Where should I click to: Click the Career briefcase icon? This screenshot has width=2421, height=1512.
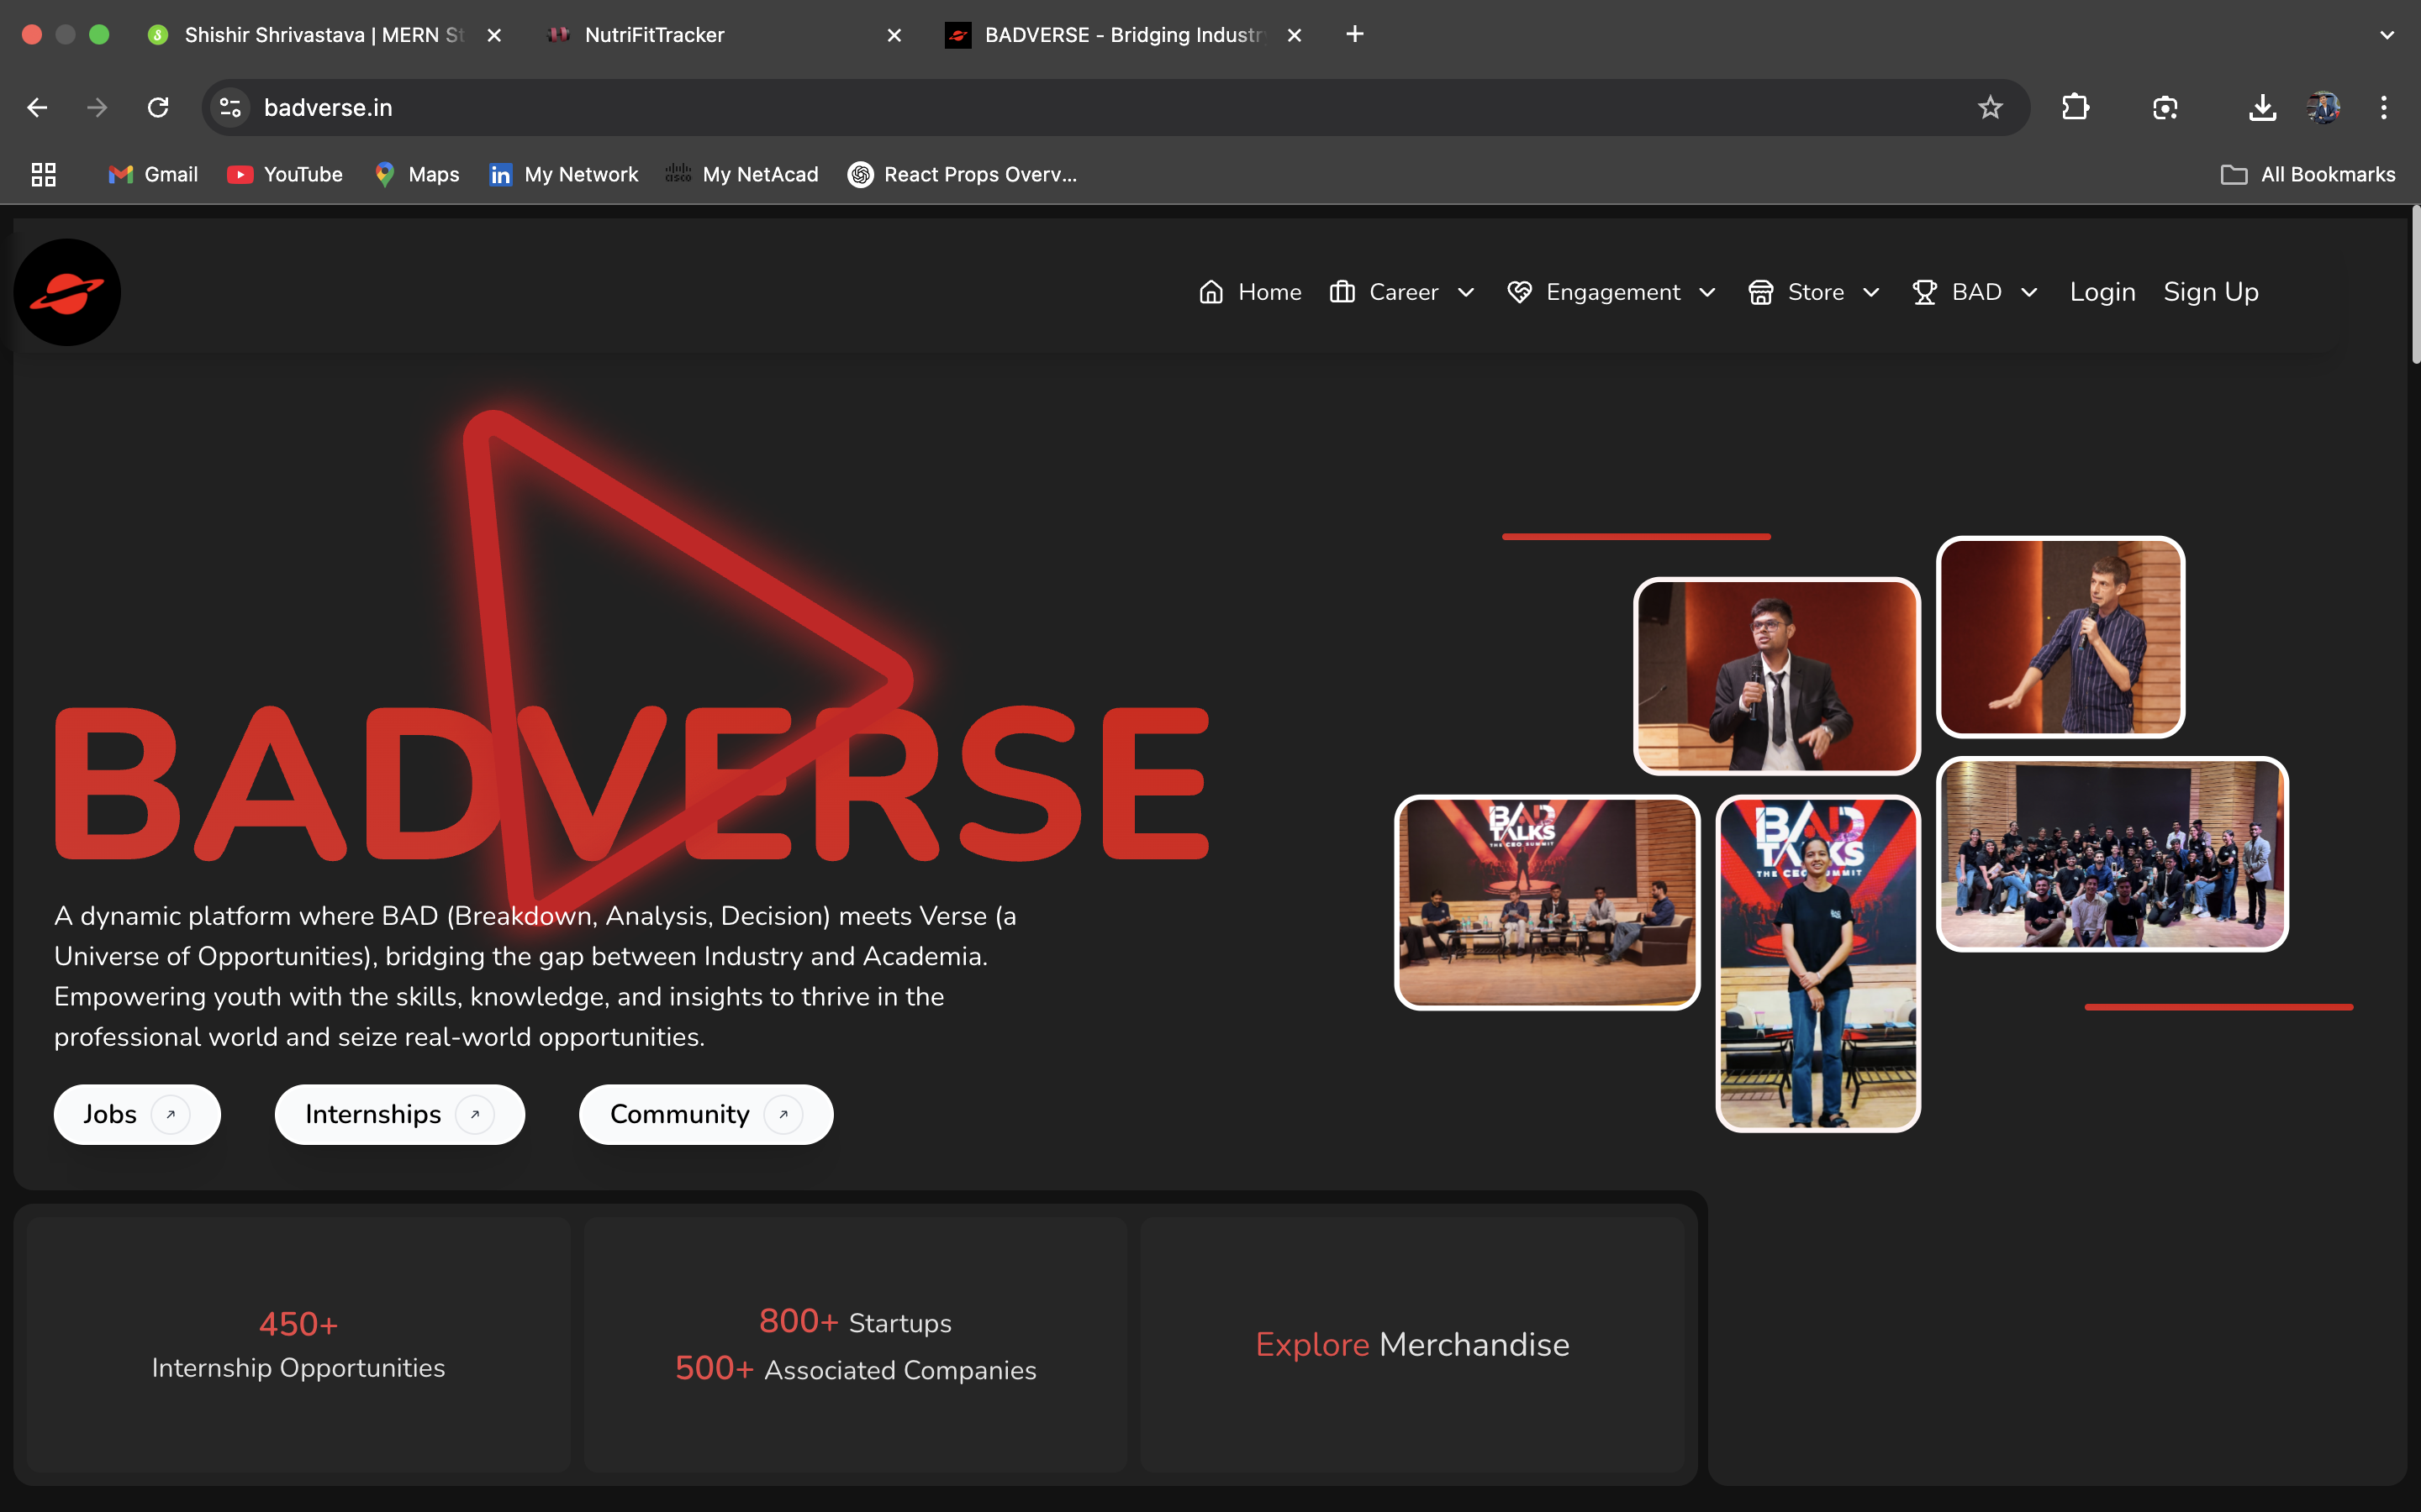click(x=1342, y=292)
